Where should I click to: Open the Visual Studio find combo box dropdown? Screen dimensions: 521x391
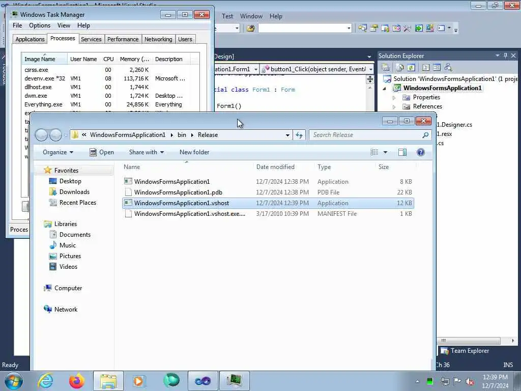pos(349,29)
